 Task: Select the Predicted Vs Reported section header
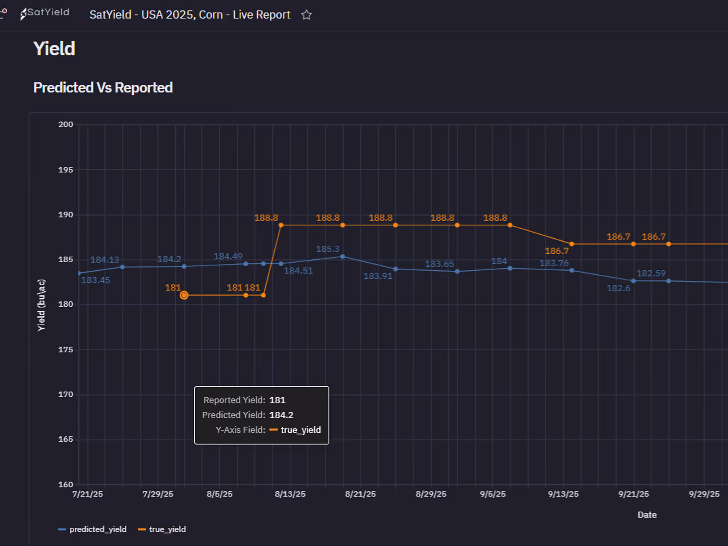click(x=103, y=87)
